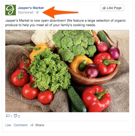Click the broccoli in the ad image
The height and width of the screenshot is (136, 135).
74,45
